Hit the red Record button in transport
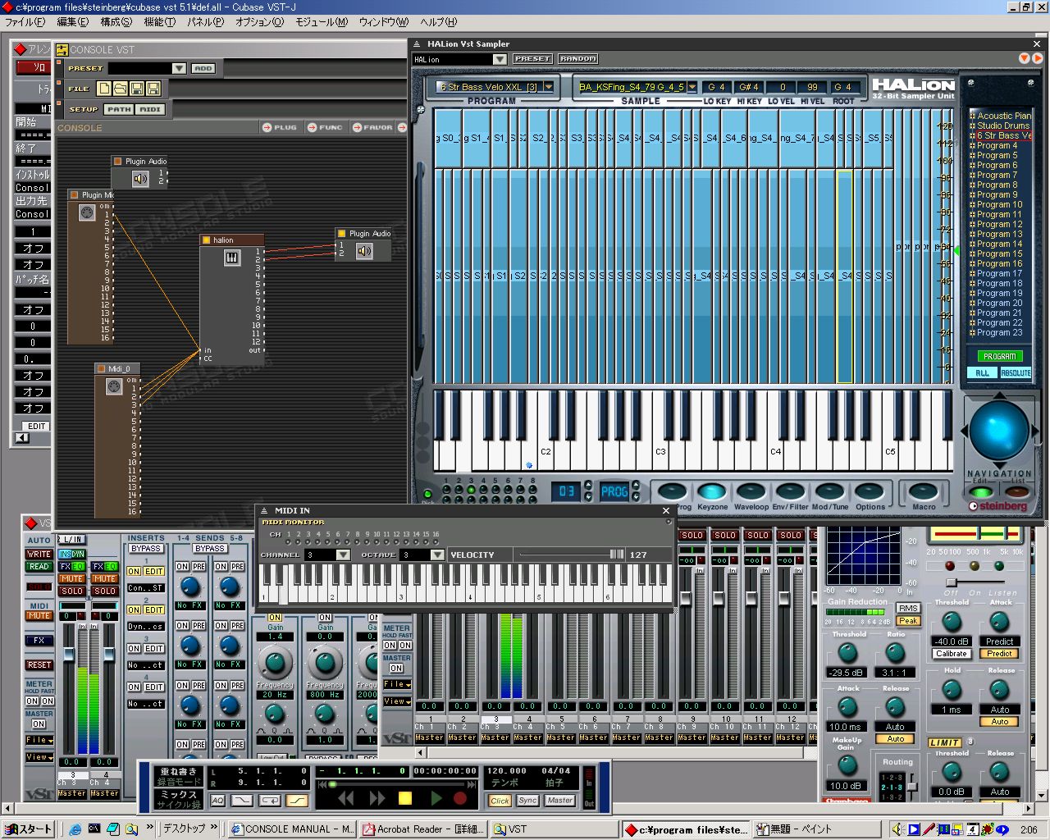This screenshot has height=840, width=1050. tap(460, 797)
